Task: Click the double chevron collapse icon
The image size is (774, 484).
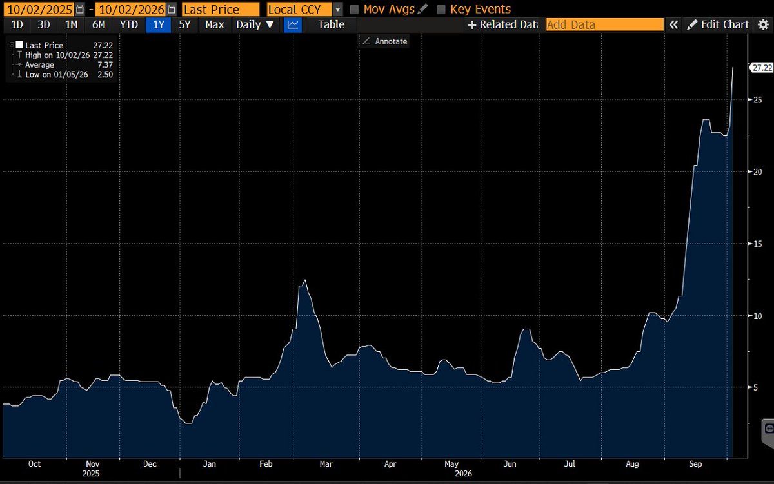Action: coord(673,24)
